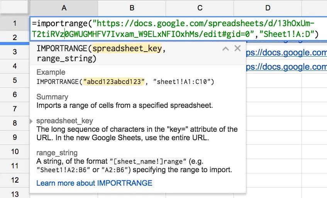
Task: Click the "abcd123abcd123" example key
Action: pyautogui.click(x=114, y=82)
